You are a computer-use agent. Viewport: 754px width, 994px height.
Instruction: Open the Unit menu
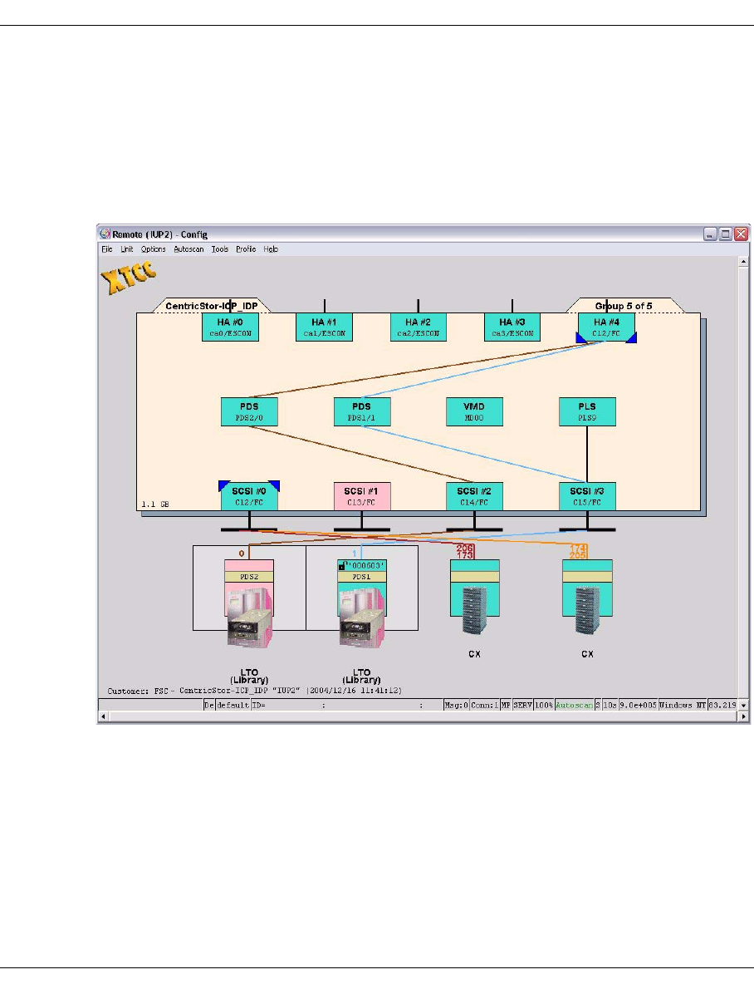127,249
